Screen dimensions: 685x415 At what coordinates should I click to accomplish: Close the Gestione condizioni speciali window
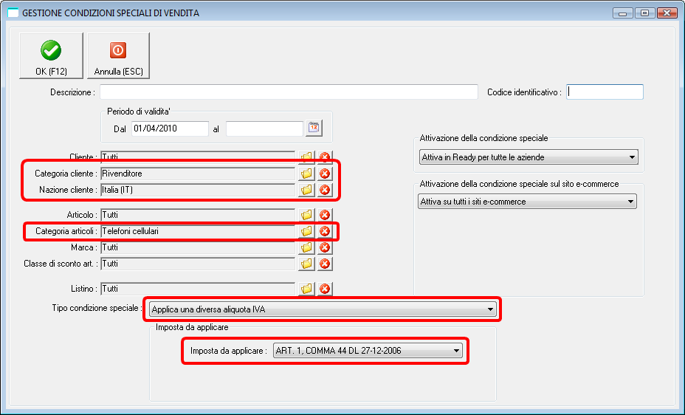[667, 13]
